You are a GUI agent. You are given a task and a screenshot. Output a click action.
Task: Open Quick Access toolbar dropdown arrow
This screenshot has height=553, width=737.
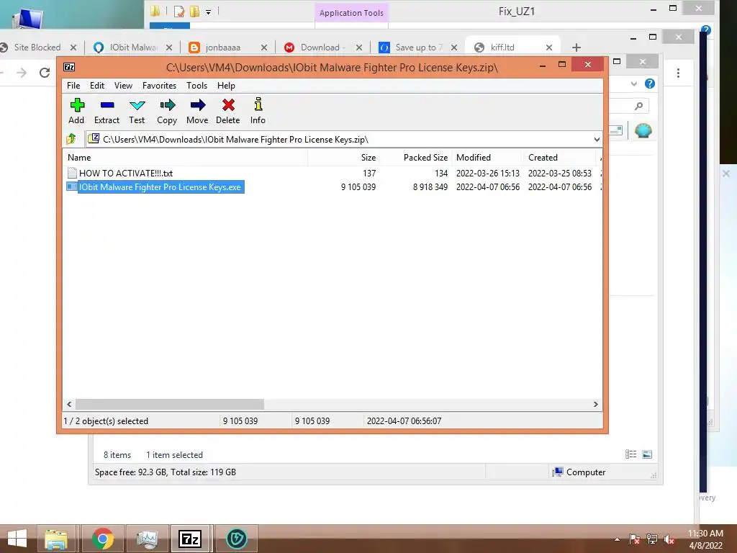click(x=208, y=12)
